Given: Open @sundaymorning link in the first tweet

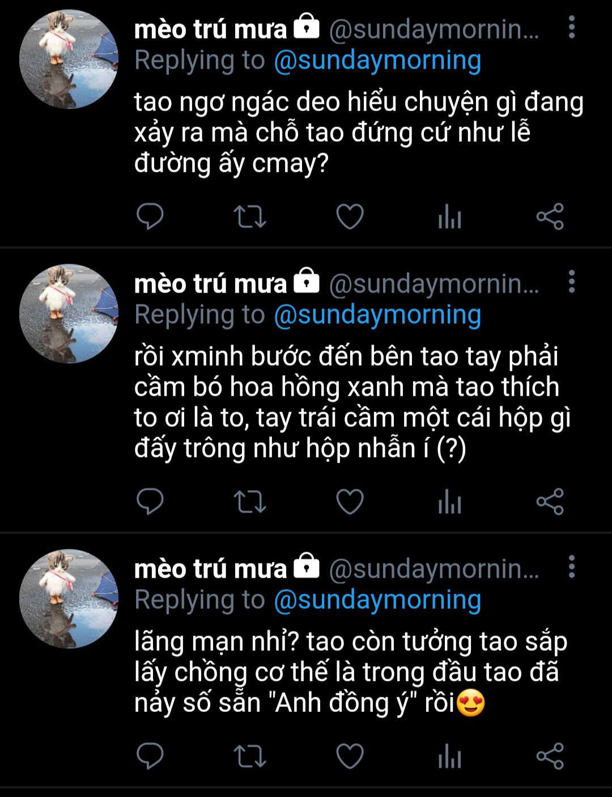Looking at the screenshot, I should (x=377, y=61).
